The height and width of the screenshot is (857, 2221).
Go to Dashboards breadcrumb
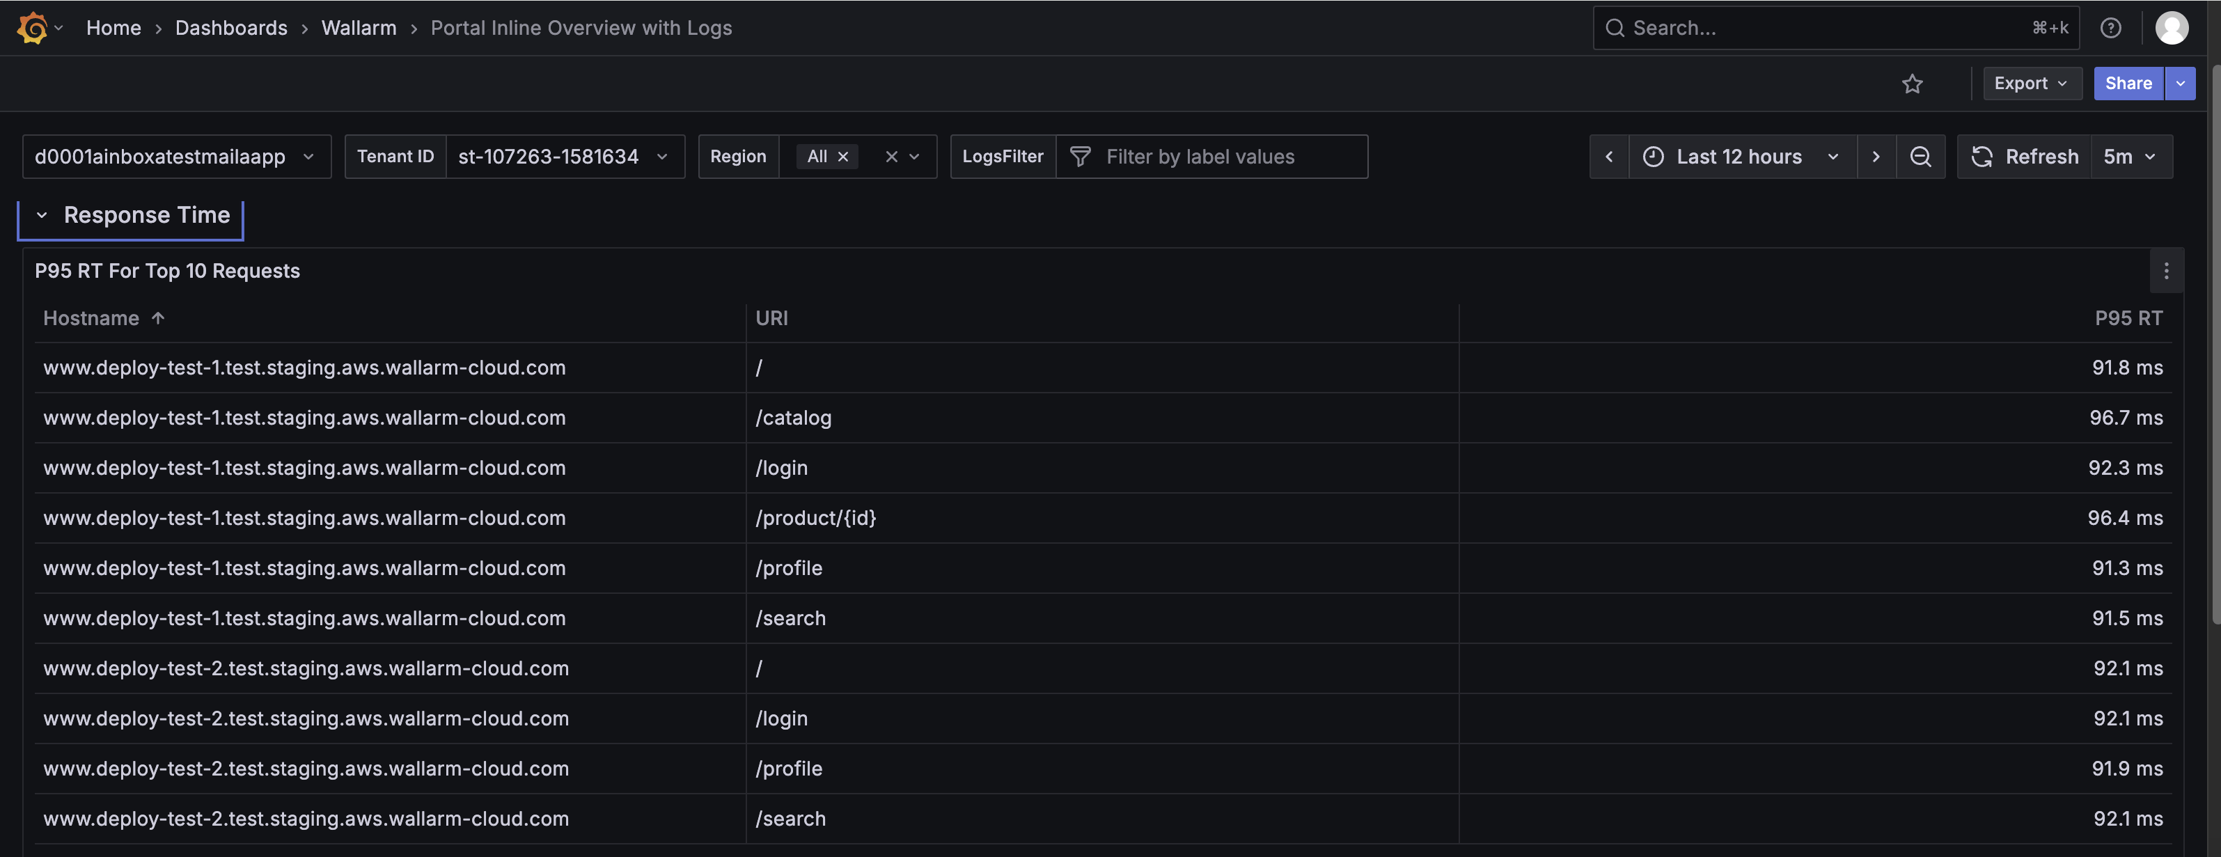pos(231,28)
